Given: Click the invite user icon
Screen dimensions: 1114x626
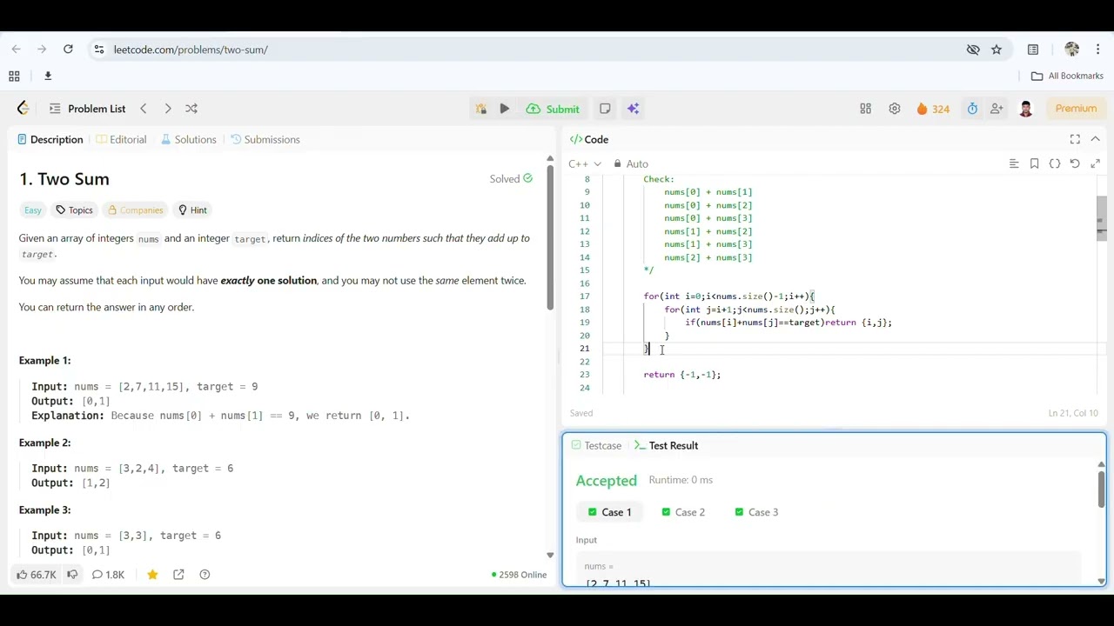Looking at the screenshot, I should pyautogui.click(x=997, y=109).
